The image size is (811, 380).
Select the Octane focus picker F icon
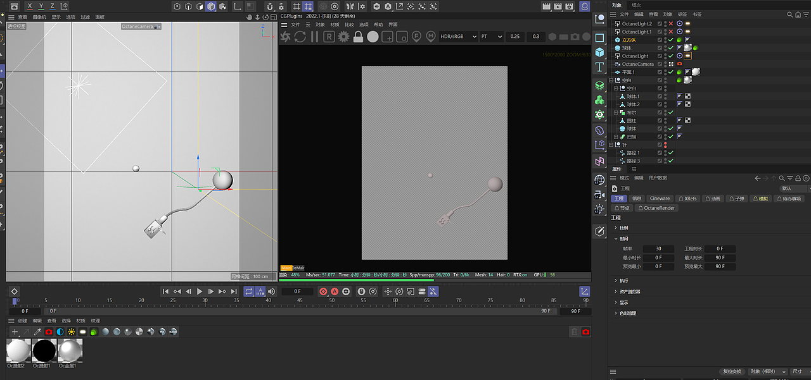[x=416, y=37]
